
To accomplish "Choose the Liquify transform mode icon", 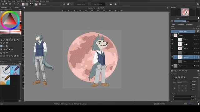I will (x=185, y=77).
